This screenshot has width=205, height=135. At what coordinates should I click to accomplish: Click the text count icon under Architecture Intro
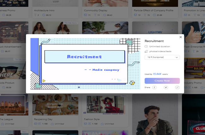click(x=35, y=15)
